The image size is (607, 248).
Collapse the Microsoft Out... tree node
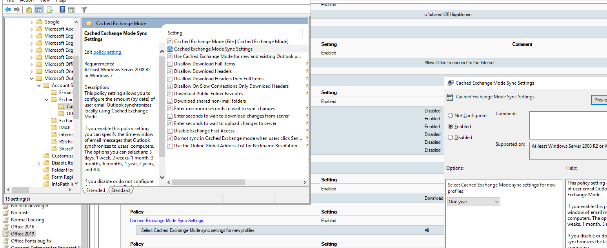[32, 78]
